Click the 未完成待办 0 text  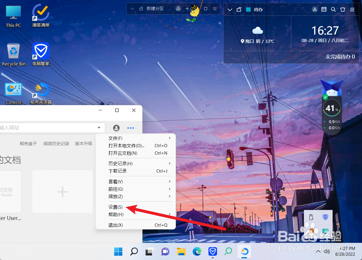340,57
